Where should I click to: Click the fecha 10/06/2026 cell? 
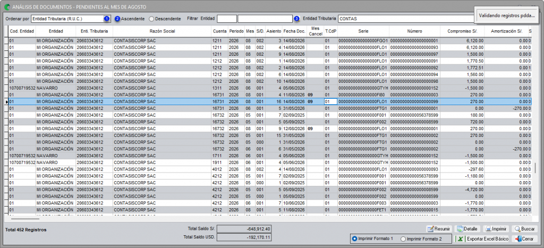[294, 203]
